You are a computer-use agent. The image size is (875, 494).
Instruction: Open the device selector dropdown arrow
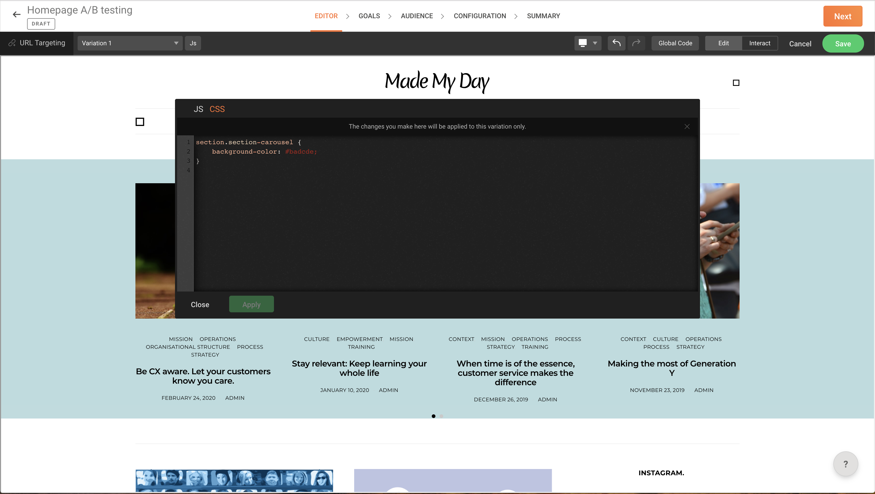595,43
